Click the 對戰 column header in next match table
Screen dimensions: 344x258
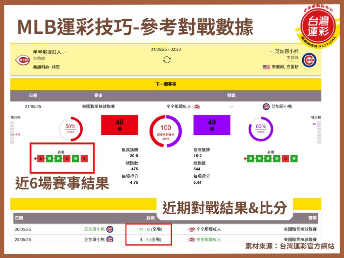(231, 95)
